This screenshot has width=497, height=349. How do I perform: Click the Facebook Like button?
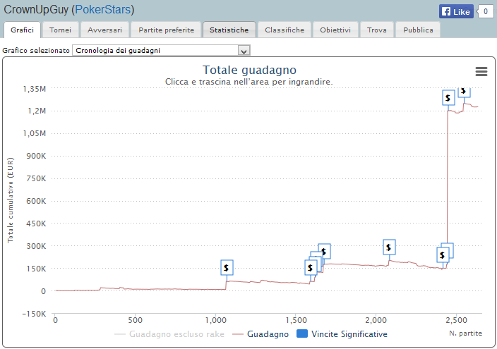click(456, 12)
